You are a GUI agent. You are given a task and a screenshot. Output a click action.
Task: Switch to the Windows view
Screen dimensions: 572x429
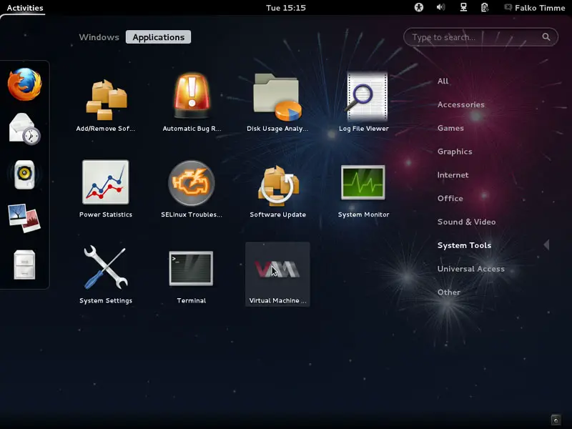[99, 37]
